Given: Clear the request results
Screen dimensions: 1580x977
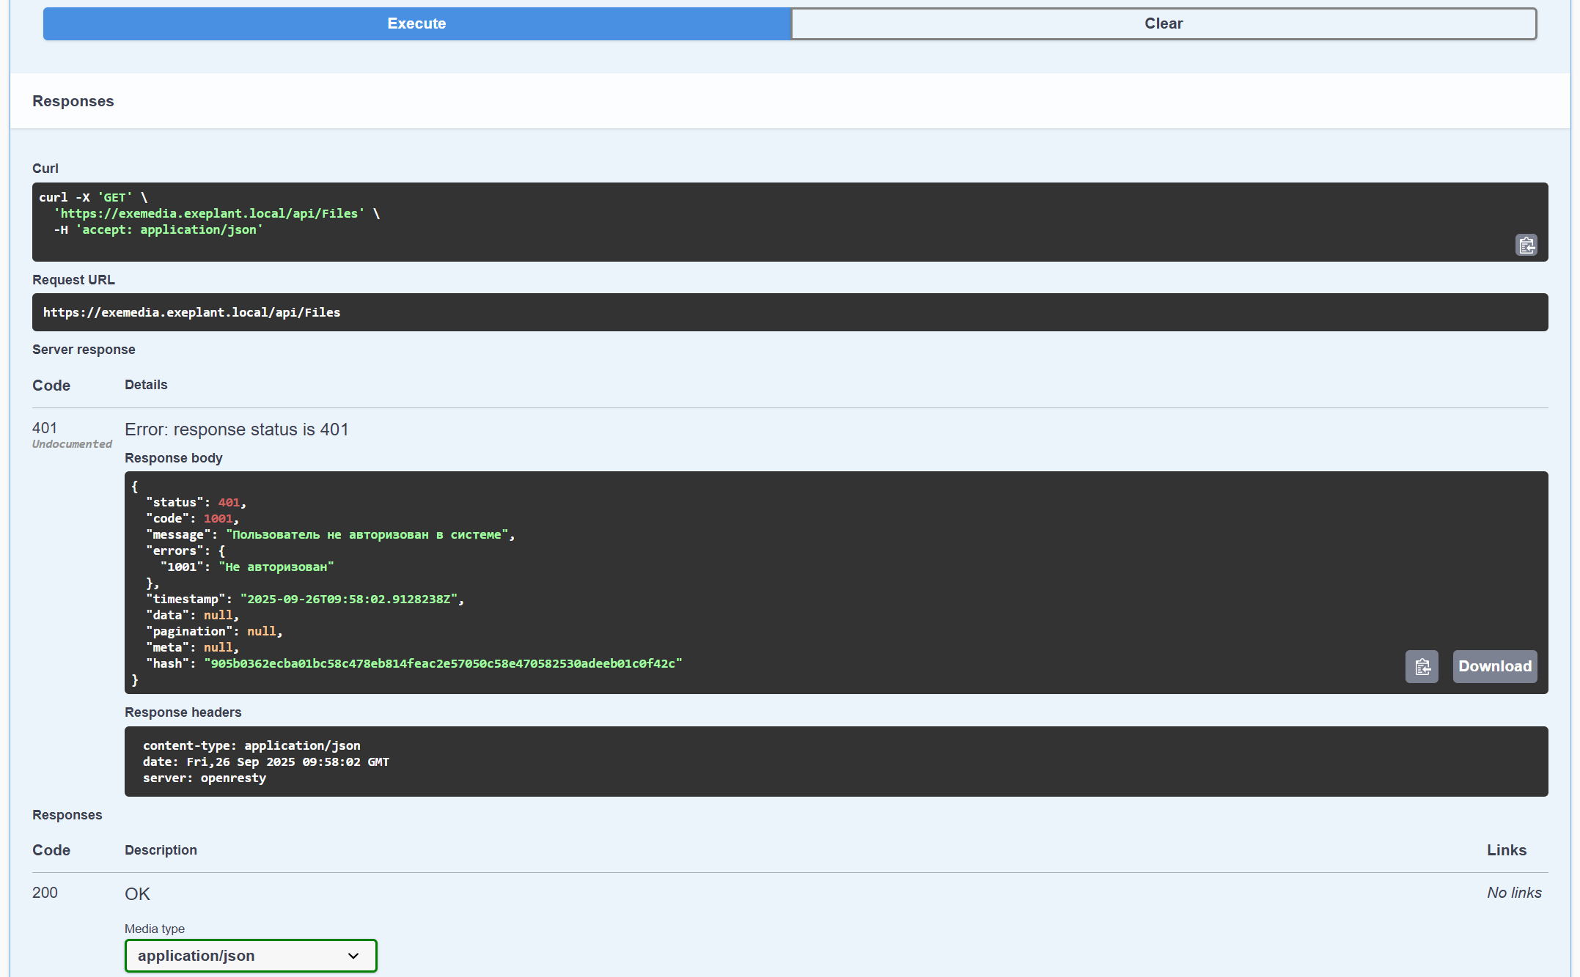Looking at the screenshot, I should point(1163,23).
